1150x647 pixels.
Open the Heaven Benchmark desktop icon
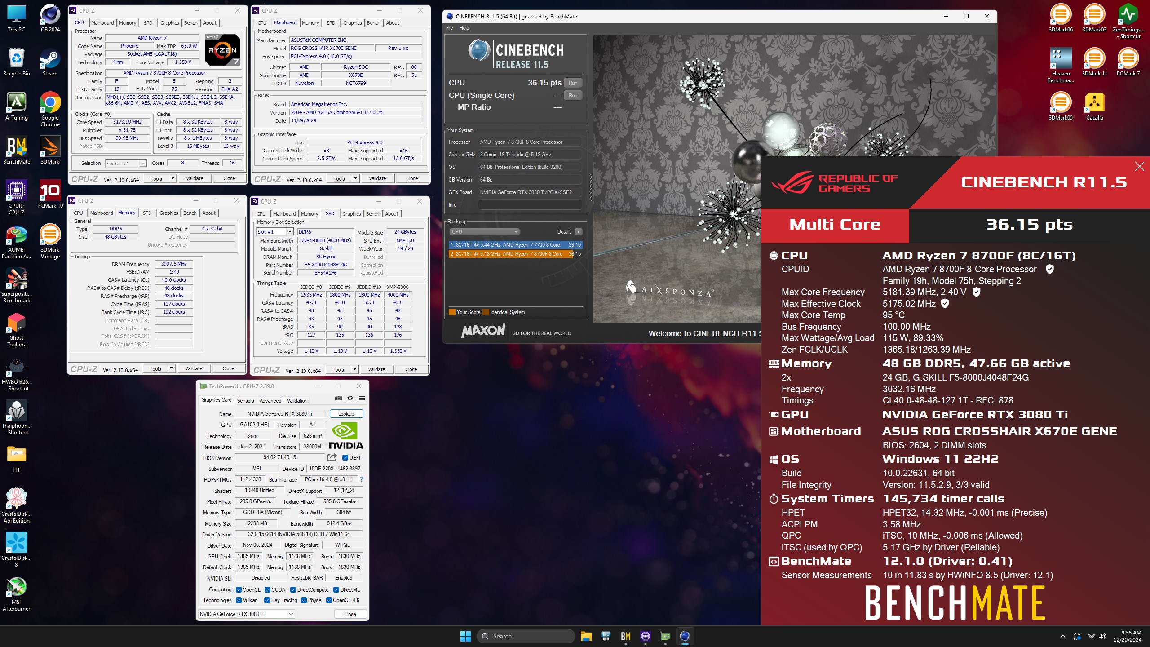tap(1061, 66)
